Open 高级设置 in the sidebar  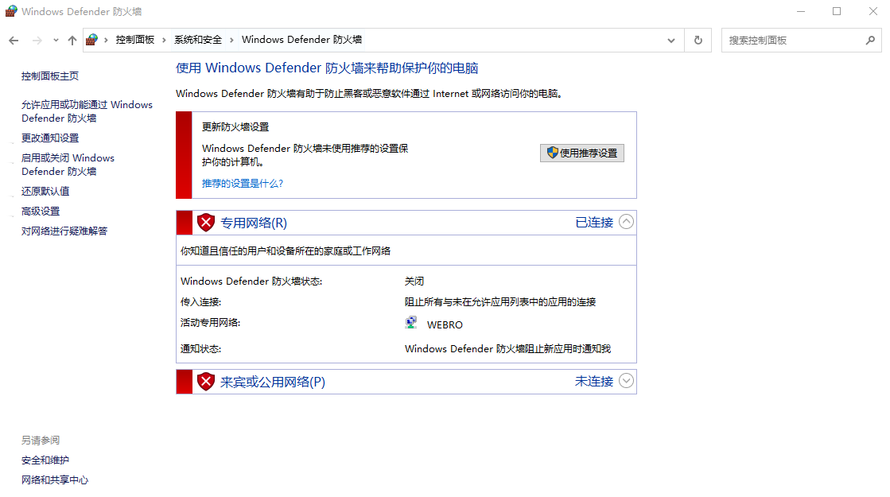click(x=41, y=211)
